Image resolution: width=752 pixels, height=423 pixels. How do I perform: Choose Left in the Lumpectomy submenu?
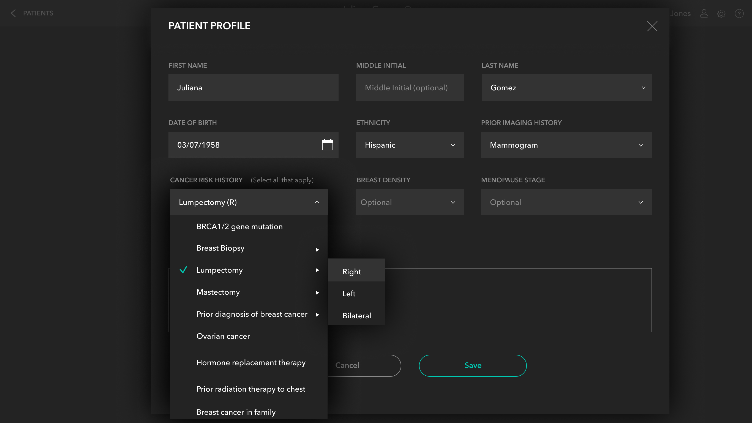pyautogui.click(x=349, y=294)
